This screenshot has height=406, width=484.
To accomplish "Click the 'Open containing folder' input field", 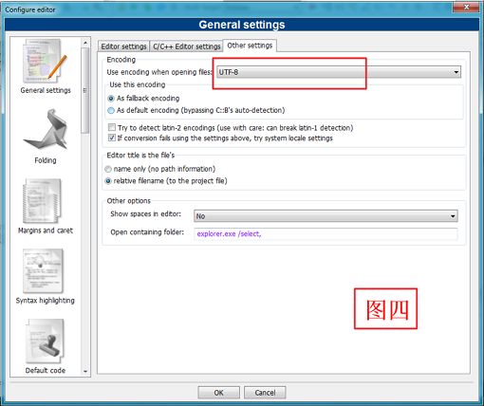I will pos(326,234).
